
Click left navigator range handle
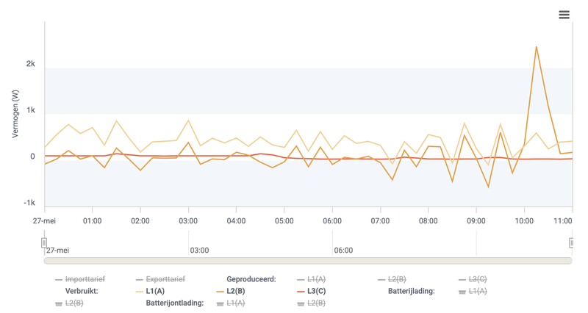44,242
